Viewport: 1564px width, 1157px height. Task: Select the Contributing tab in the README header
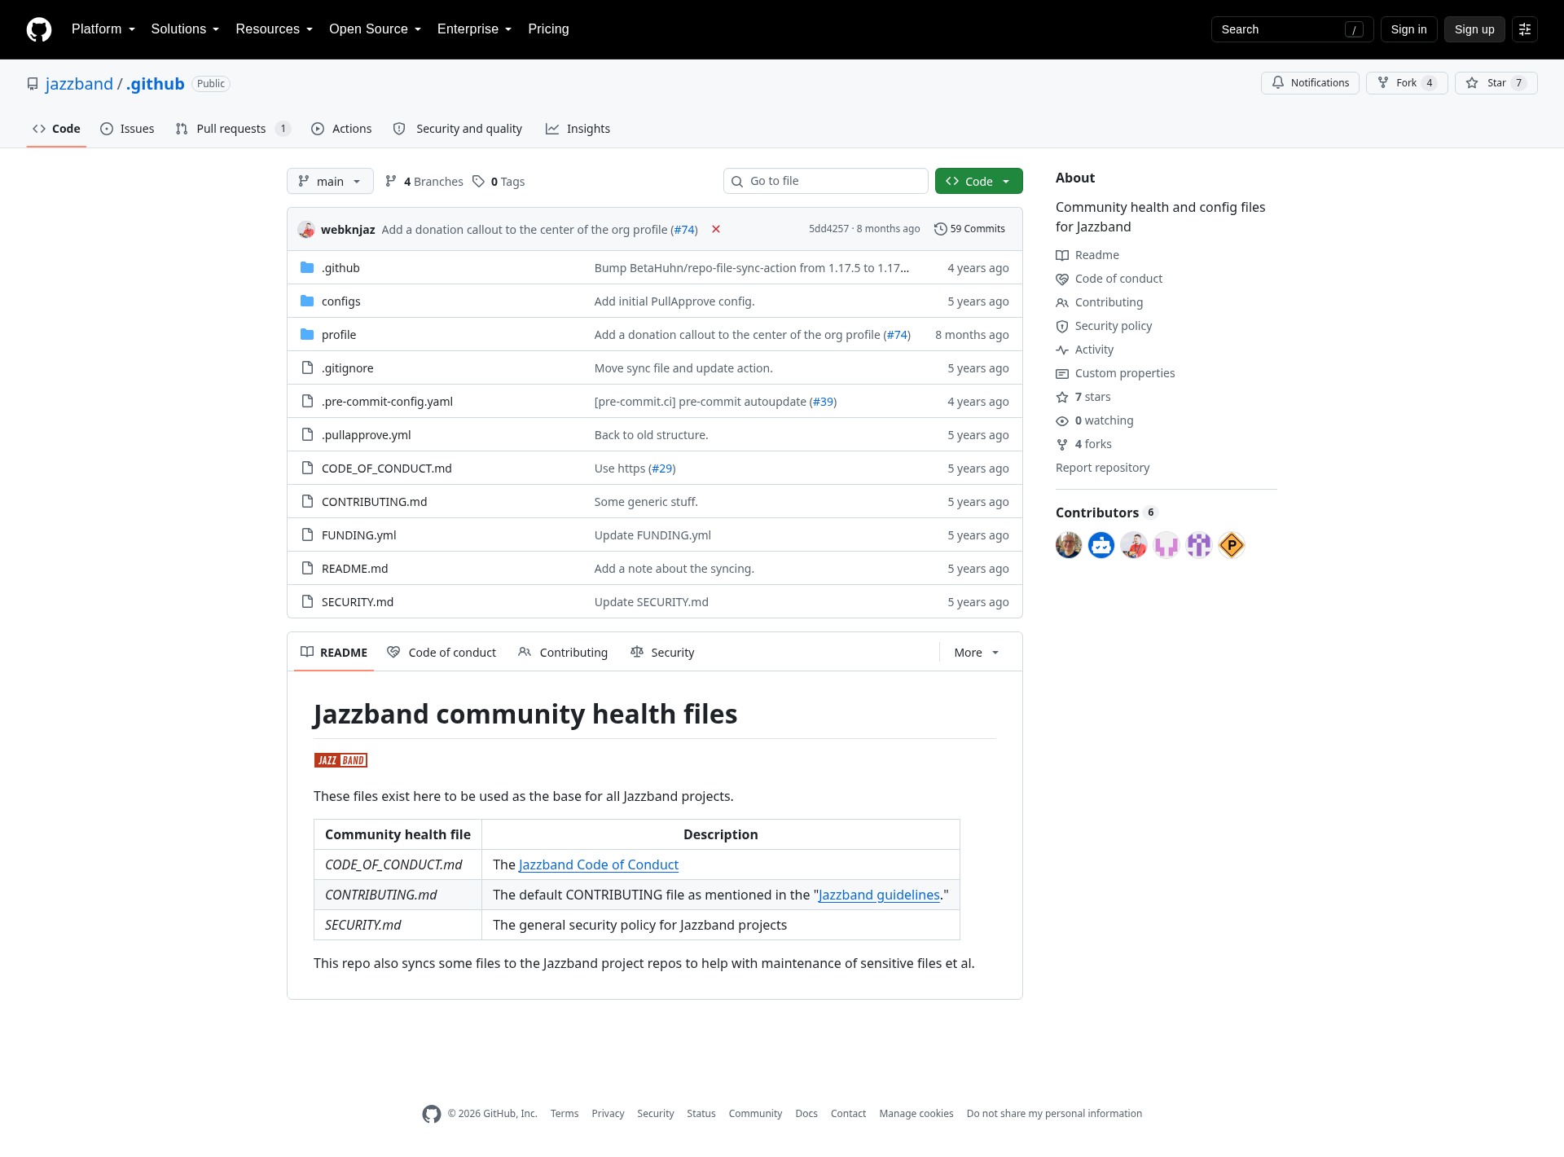click(563, 653)
